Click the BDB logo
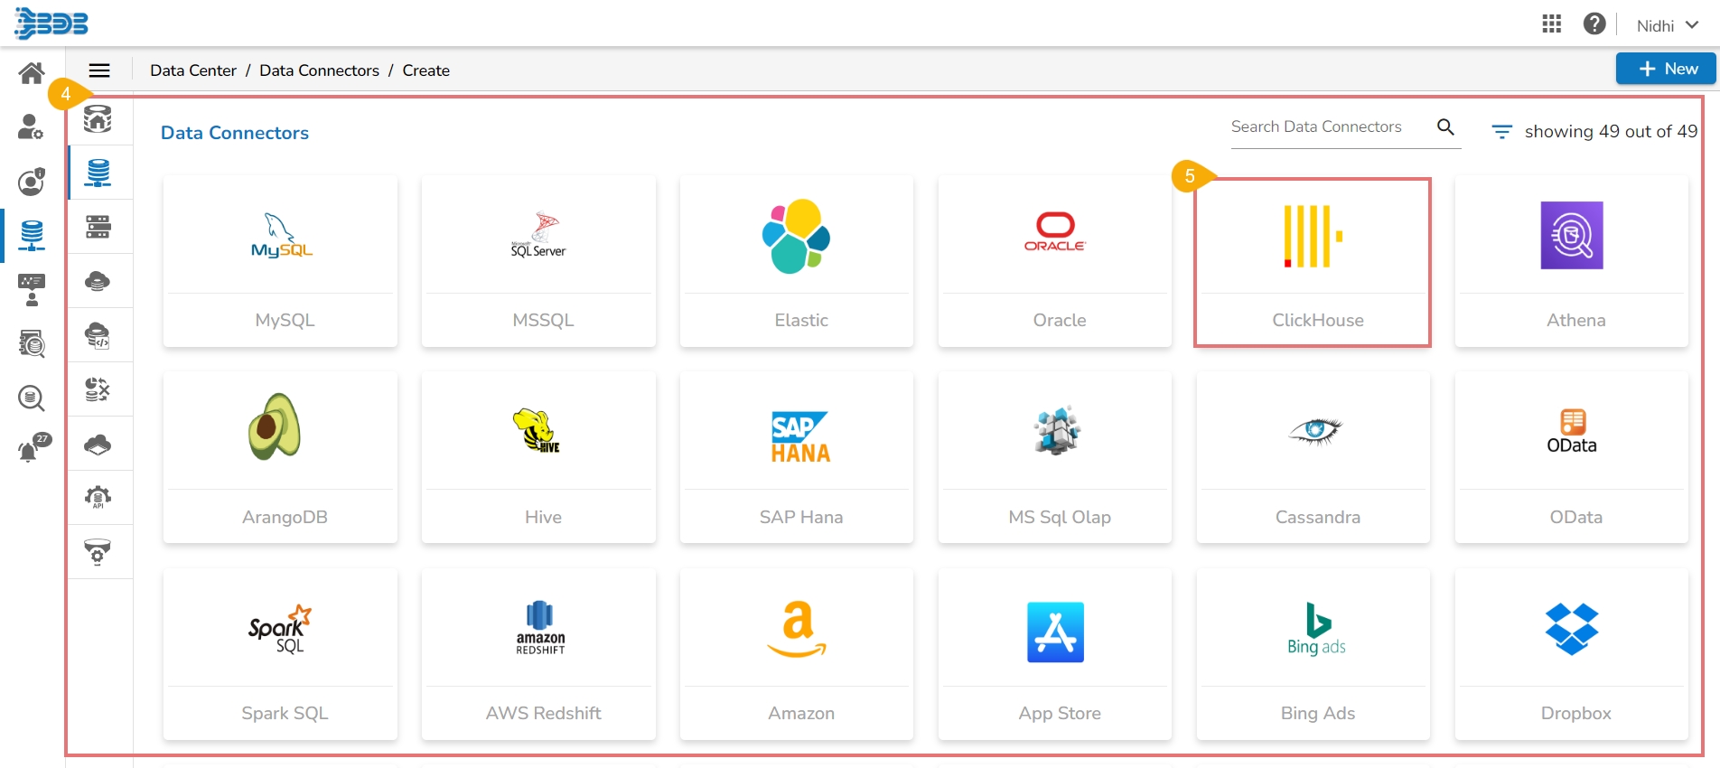The height and width of the screenshot is (768, 1720). click(51, 23)
